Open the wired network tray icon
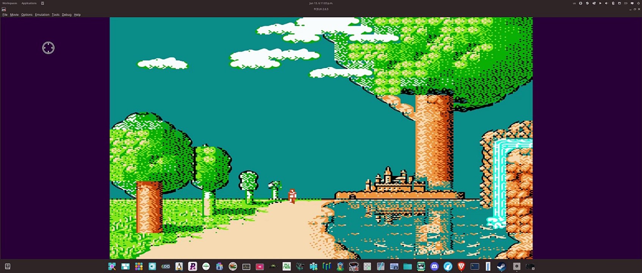Image resolution: width=642 pixels, height=273 pixels. 619,3
